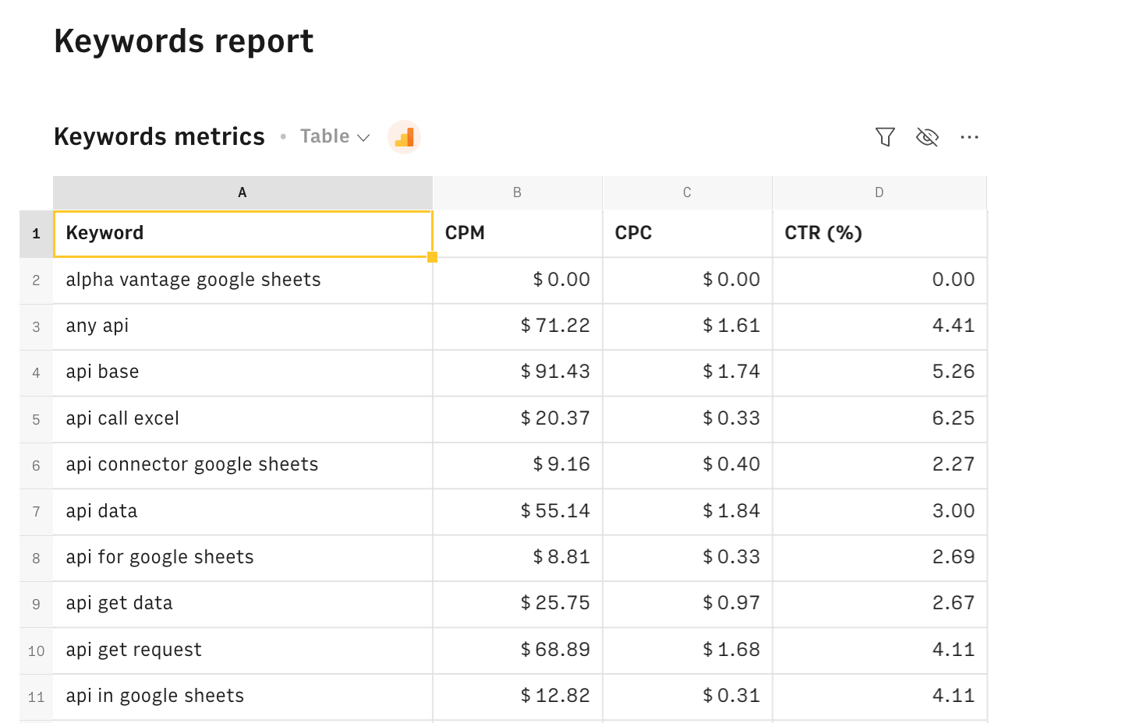Select column A header
The width and height of the screenshot is (1143, 723).
pyautogui.click(x=242, y=192)
